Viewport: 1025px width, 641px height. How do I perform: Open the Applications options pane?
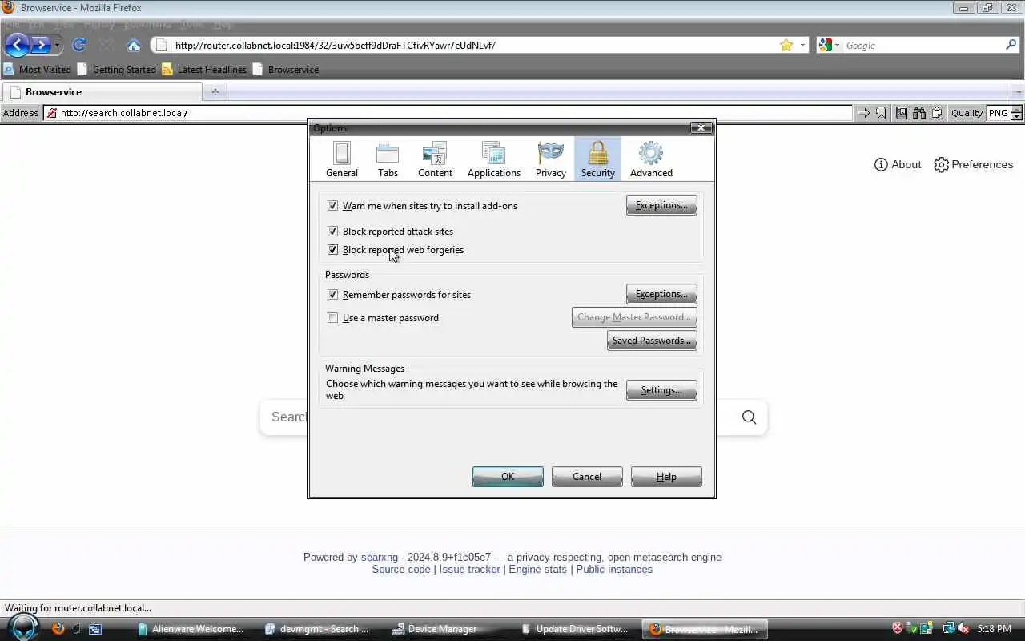coord(494,159)
